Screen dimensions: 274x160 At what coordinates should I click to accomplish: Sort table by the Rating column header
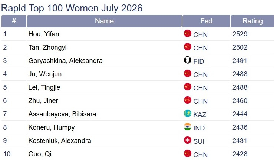click(x=252, y=21)
